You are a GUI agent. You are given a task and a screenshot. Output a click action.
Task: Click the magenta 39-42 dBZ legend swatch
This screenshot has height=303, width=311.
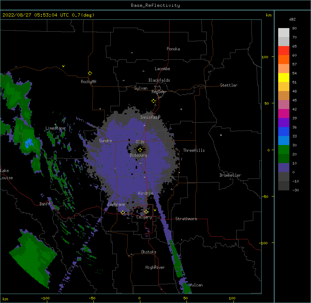(284, 113)
